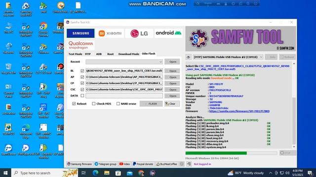
Task: Click the Open button in BL row
Action: (172, 71)
